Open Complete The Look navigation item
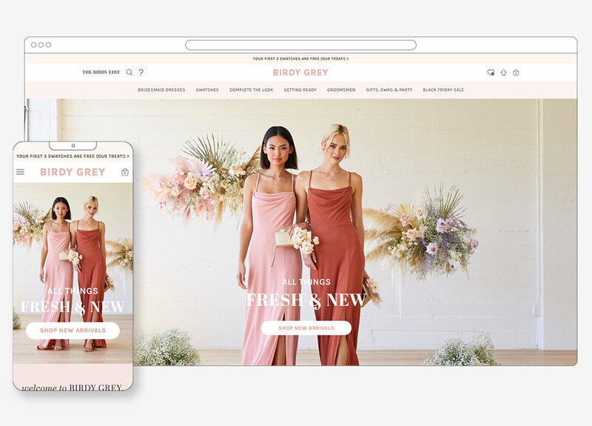Image resolution: width=592 pixels, height=426 pixels. tap(251, 90)
